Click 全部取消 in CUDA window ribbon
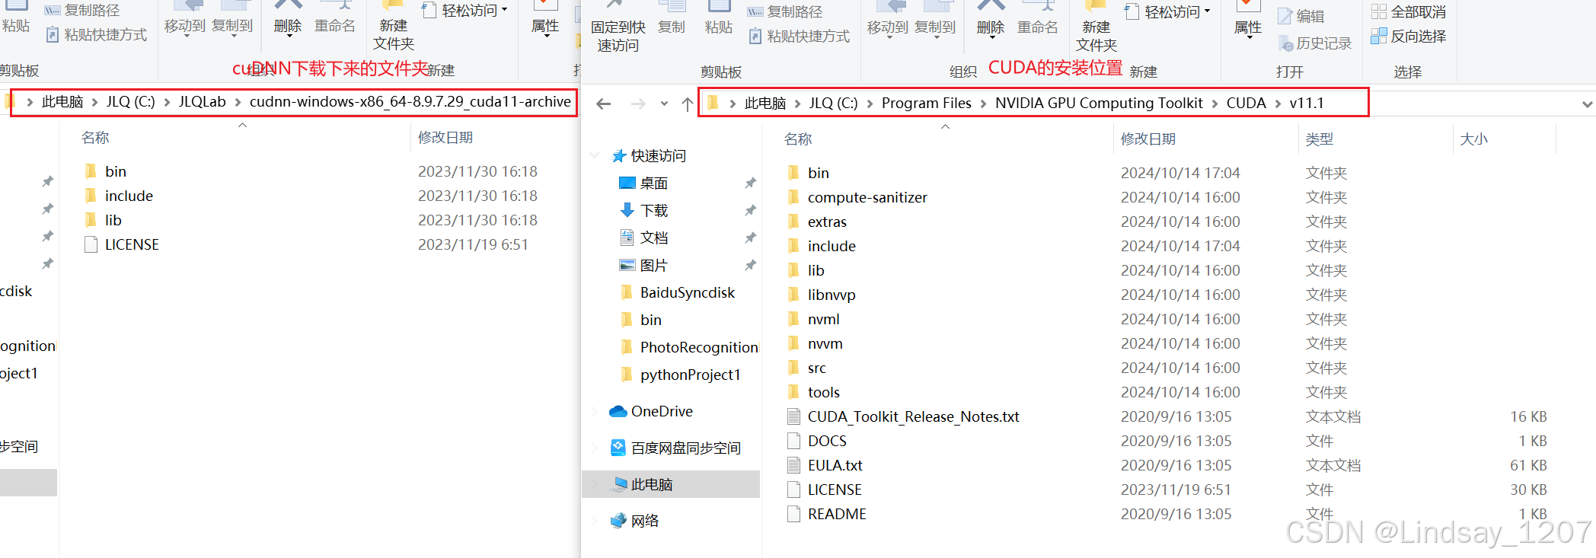 (1409, 12)
